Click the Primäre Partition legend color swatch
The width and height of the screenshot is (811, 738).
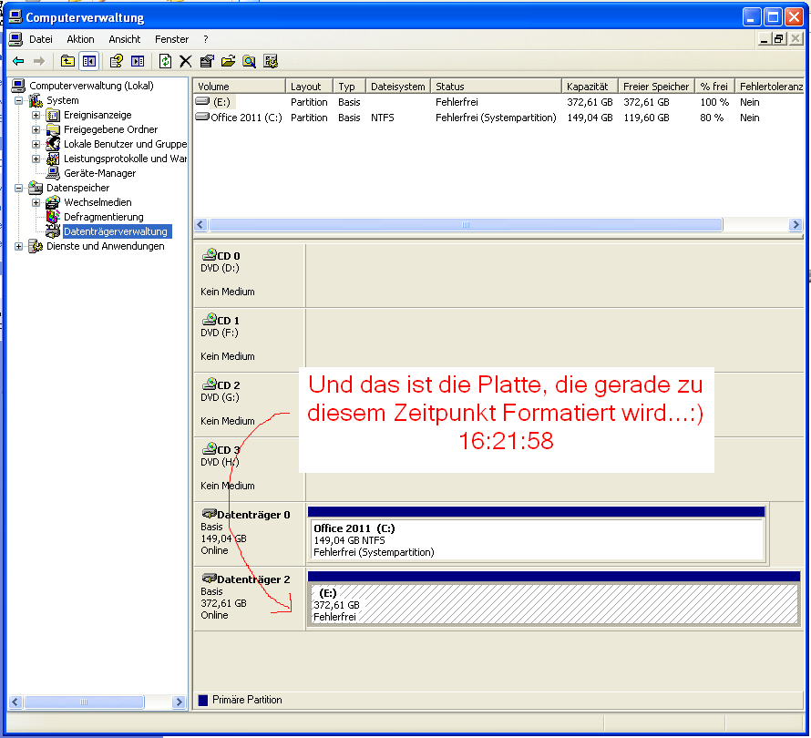pyautogui.click(x=203, y=700)
